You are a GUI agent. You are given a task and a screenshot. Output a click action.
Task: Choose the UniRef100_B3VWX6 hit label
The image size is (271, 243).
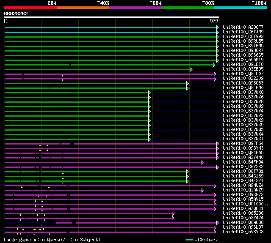click(x=243, y=97)
